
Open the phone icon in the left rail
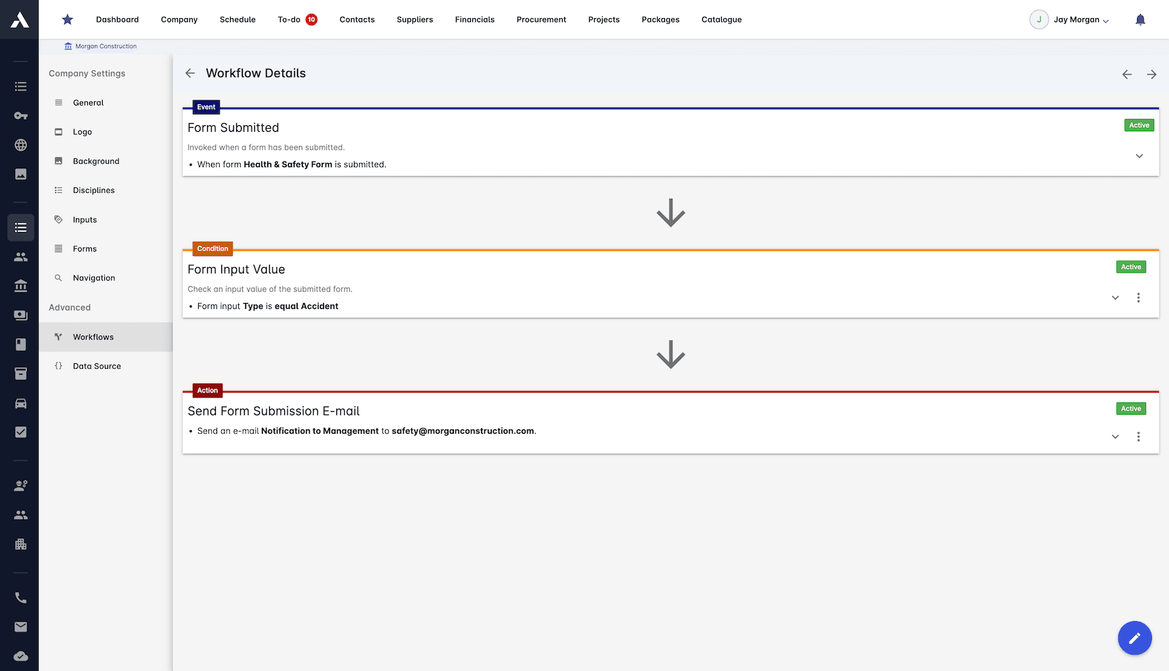click(x=20, y=597)
